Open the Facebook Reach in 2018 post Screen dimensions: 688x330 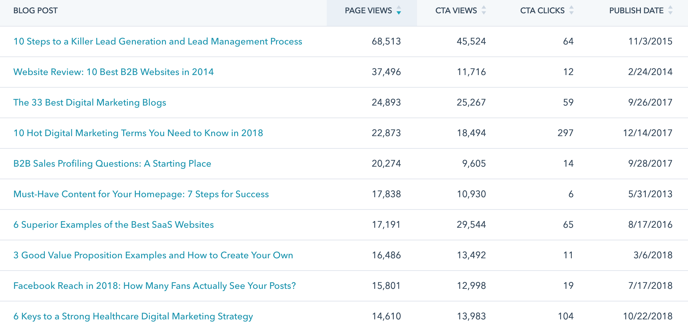[x=154, y=286]
